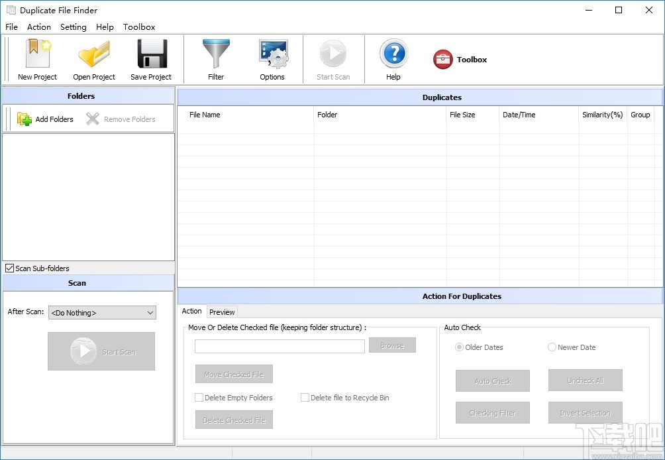Viewport: 665px width, 460px height.
Task: Enable Delete file to Recycle Bin option
Action: click(x=305, y=397)
